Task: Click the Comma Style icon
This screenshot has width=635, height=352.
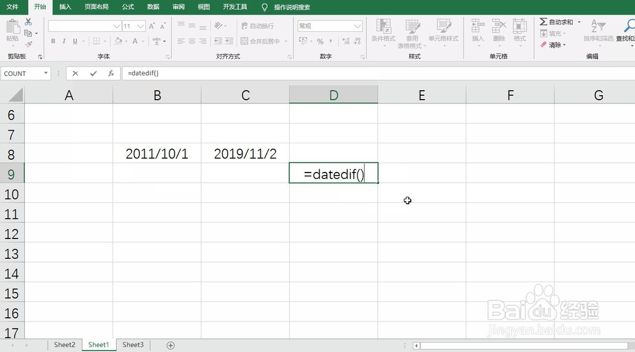Action: click(331, 41)
